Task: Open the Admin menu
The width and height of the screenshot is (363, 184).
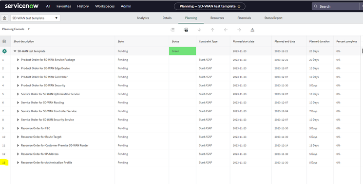Action: coord(126,6)
